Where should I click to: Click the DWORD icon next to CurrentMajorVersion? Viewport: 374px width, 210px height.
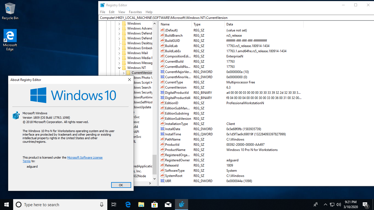tap(162, 72)
